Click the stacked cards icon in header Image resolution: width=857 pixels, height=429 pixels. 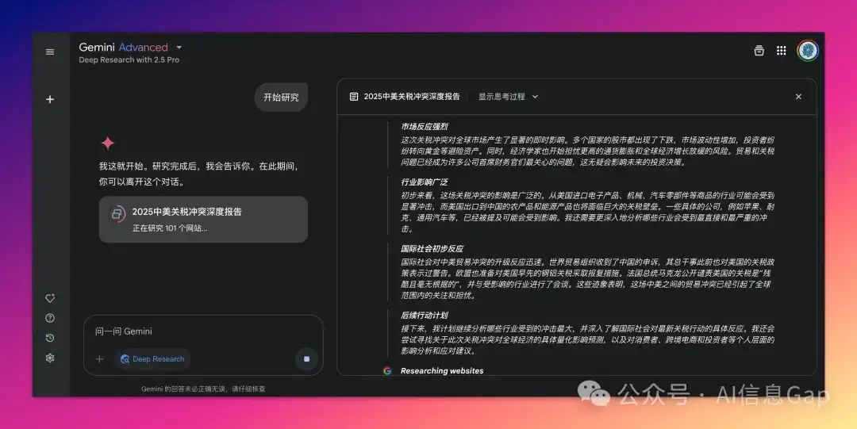pos(759,51)
